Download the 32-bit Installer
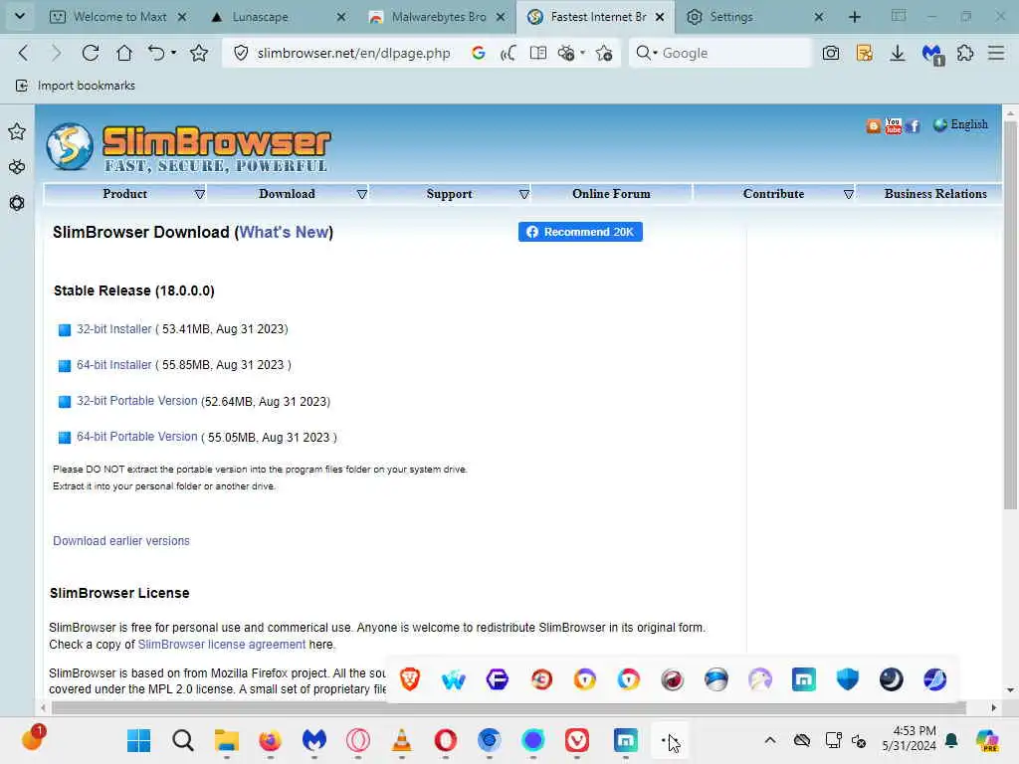This screenshot has height=764, width=1019. click(x=113, y=328)
